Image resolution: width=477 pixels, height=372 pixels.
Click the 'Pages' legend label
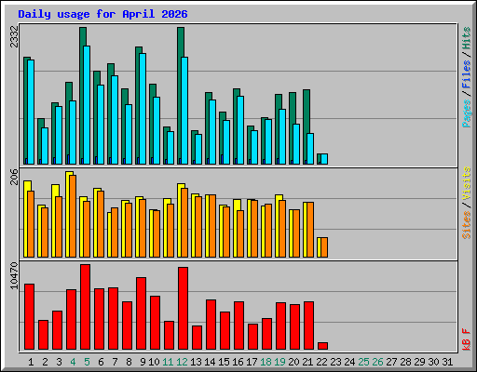(466, 113)
